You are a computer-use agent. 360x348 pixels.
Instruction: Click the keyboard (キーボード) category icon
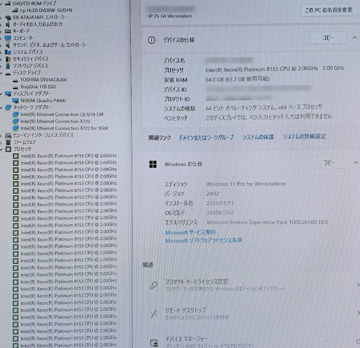point(8,31)
